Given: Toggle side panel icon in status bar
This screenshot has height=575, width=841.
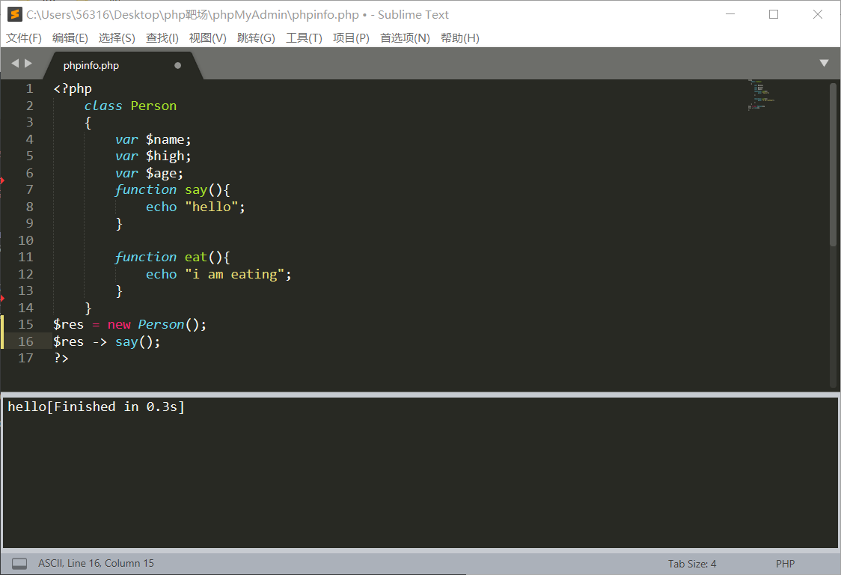Looking at the screenshot, I should 19,564.
